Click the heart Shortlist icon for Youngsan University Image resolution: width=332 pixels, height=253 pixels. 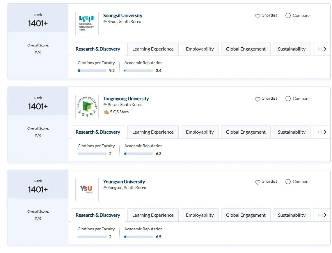click(x=258, y=182)
